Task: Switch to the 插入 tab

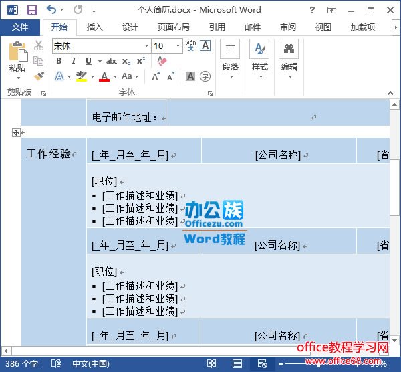Action: pyautogui.click(x=94, y=27)
